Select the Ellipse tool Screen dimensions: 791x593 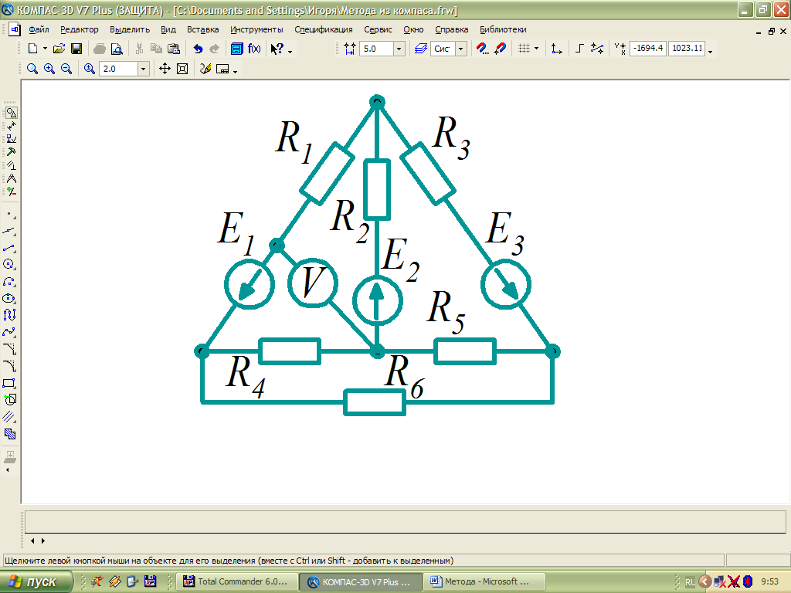coord(9,299)
